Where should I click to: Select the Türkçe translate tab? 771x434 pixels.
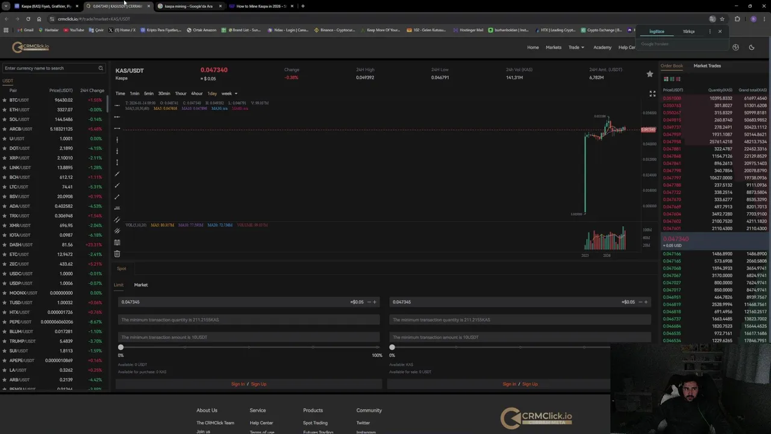pos(688,31)
